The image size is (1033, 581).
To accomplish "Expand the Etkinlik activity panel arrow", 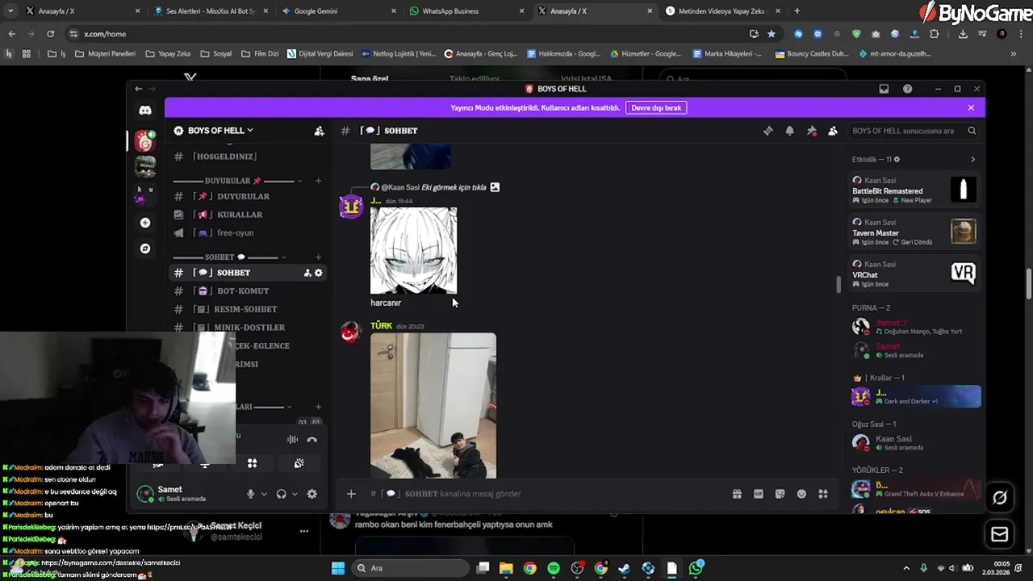I will click(x=972, y=160).
